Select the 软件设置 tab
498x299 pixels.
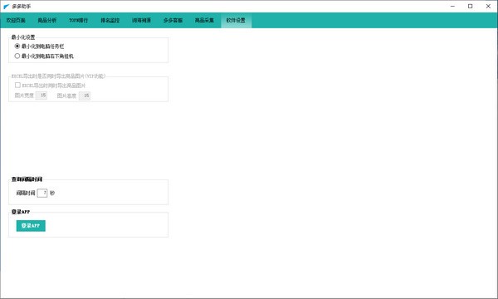(x=236, y=20)
